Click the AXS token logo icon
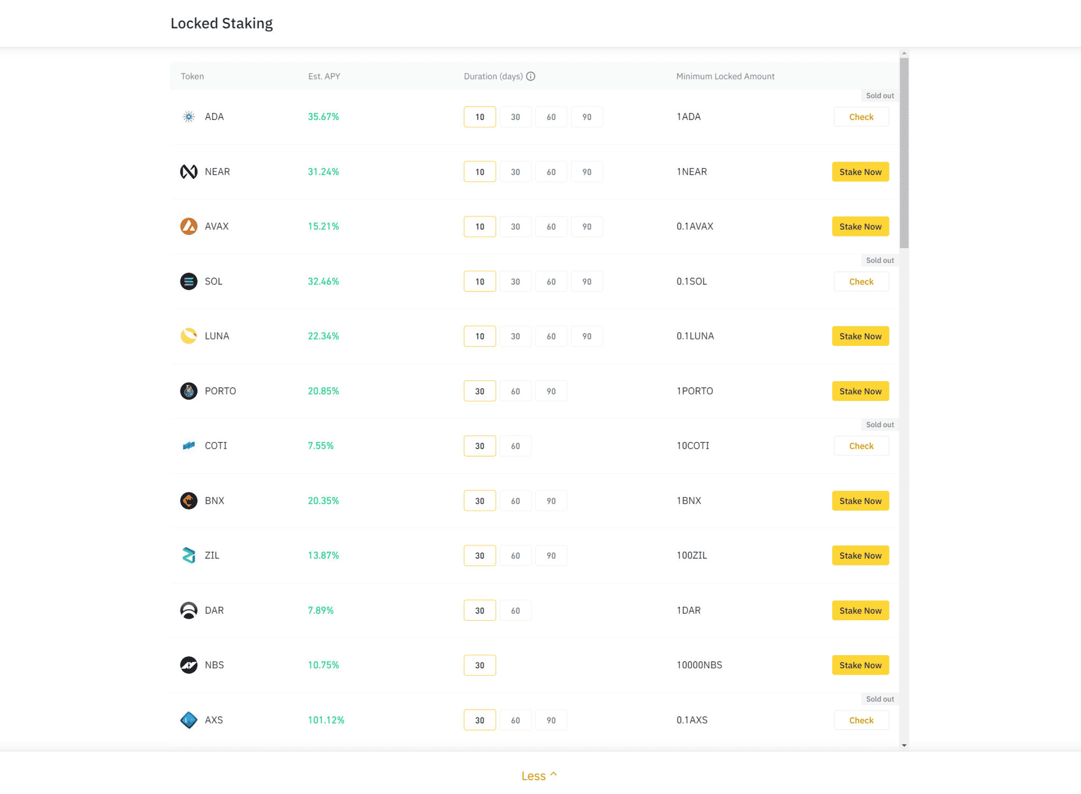Viewport: 1081px width, 794px height. tap(188, 720)
